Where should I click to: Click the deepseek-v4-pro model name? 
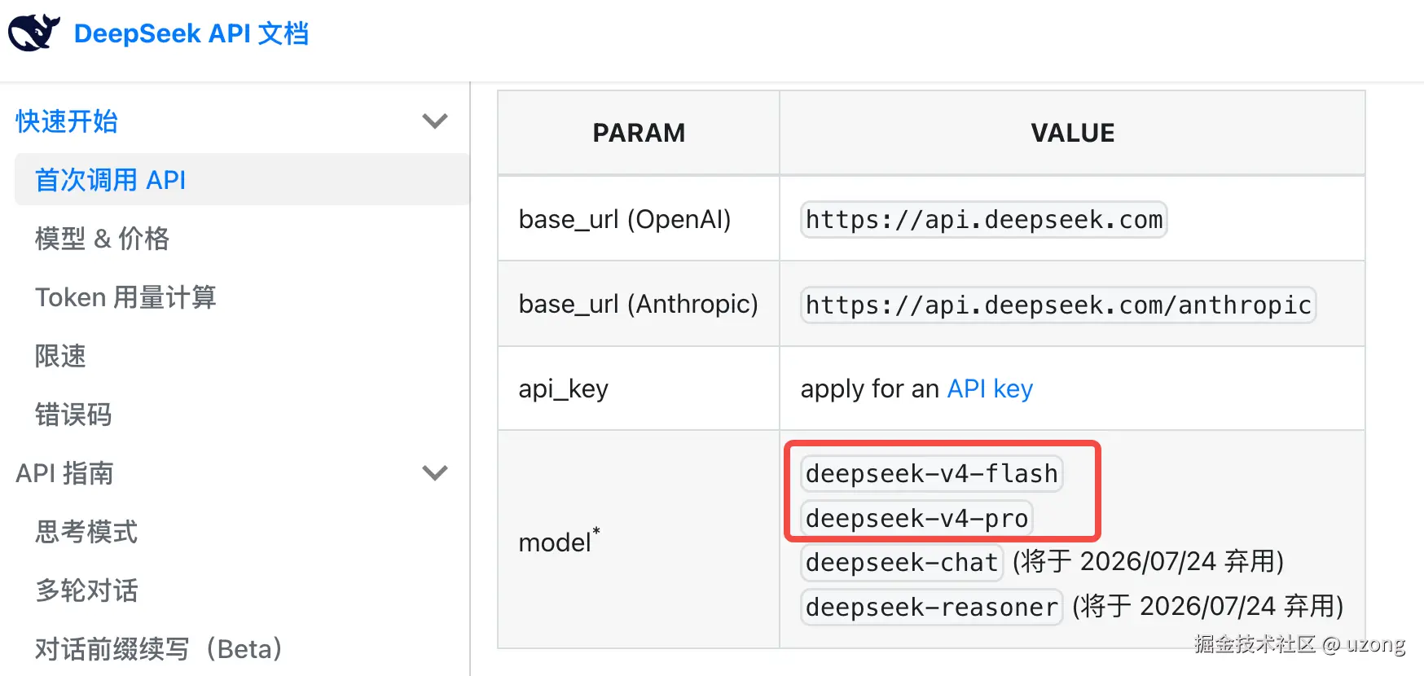[x=916, y=518]
